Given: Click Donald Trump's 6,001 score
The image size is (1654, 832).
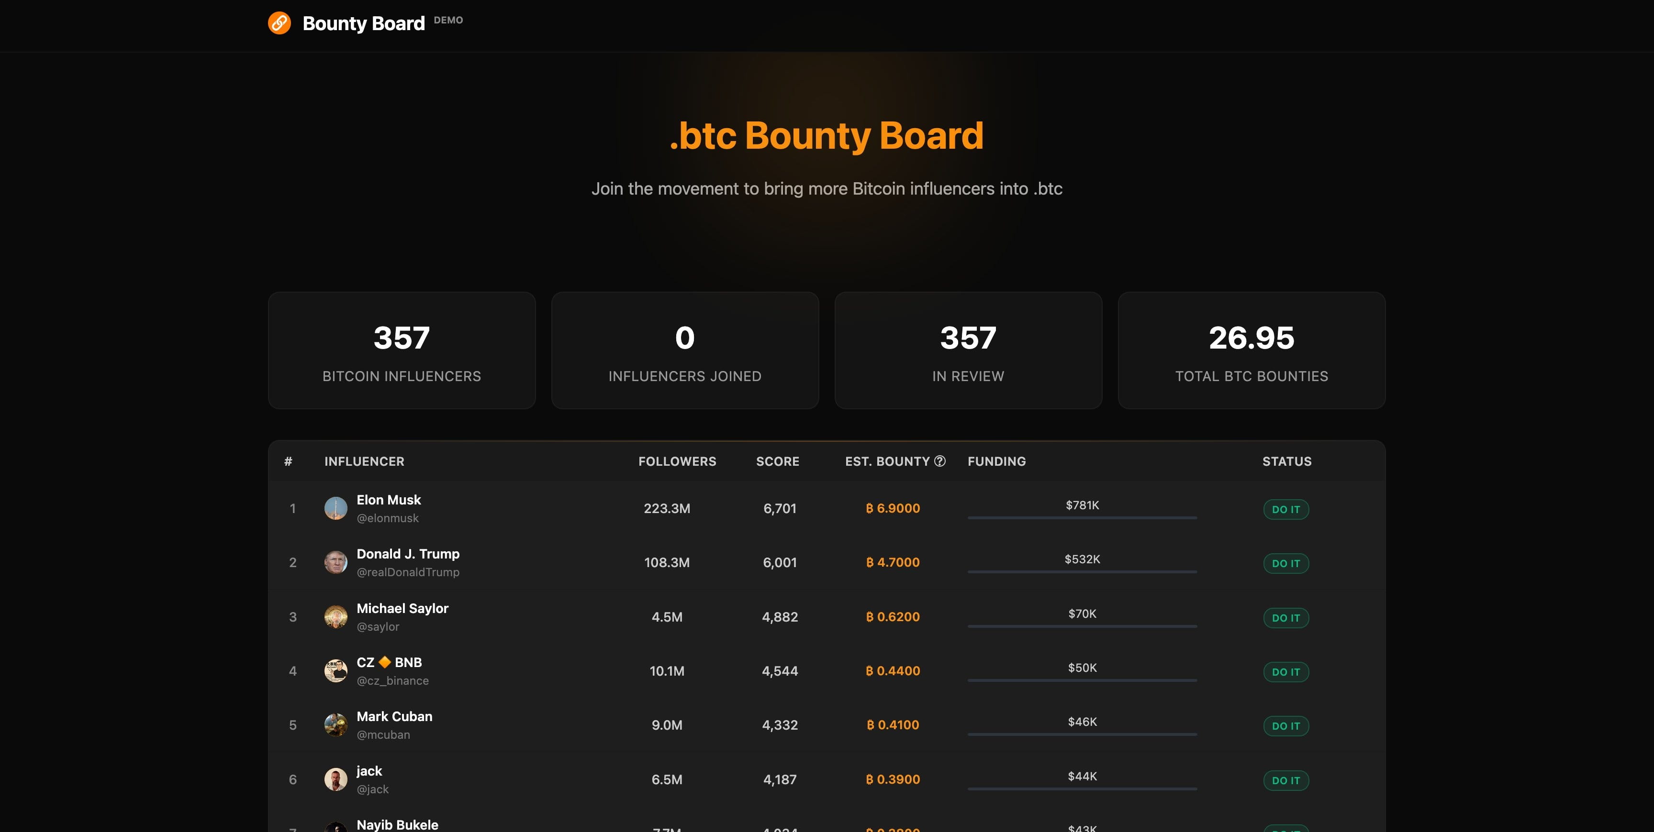Looking at the screenshot, I should pos(780,563).
